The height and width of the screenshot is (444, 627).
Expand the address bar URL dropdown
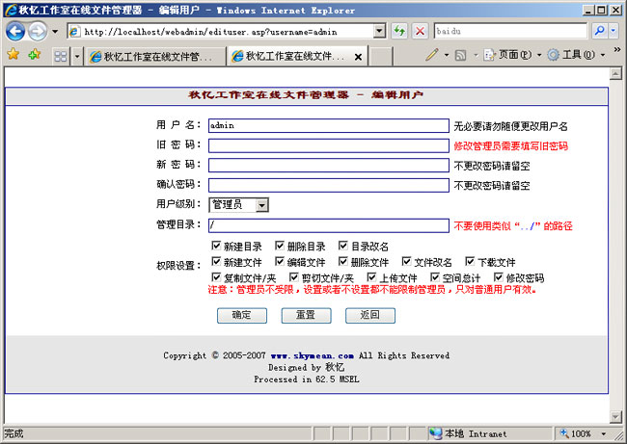pos(379,31)
